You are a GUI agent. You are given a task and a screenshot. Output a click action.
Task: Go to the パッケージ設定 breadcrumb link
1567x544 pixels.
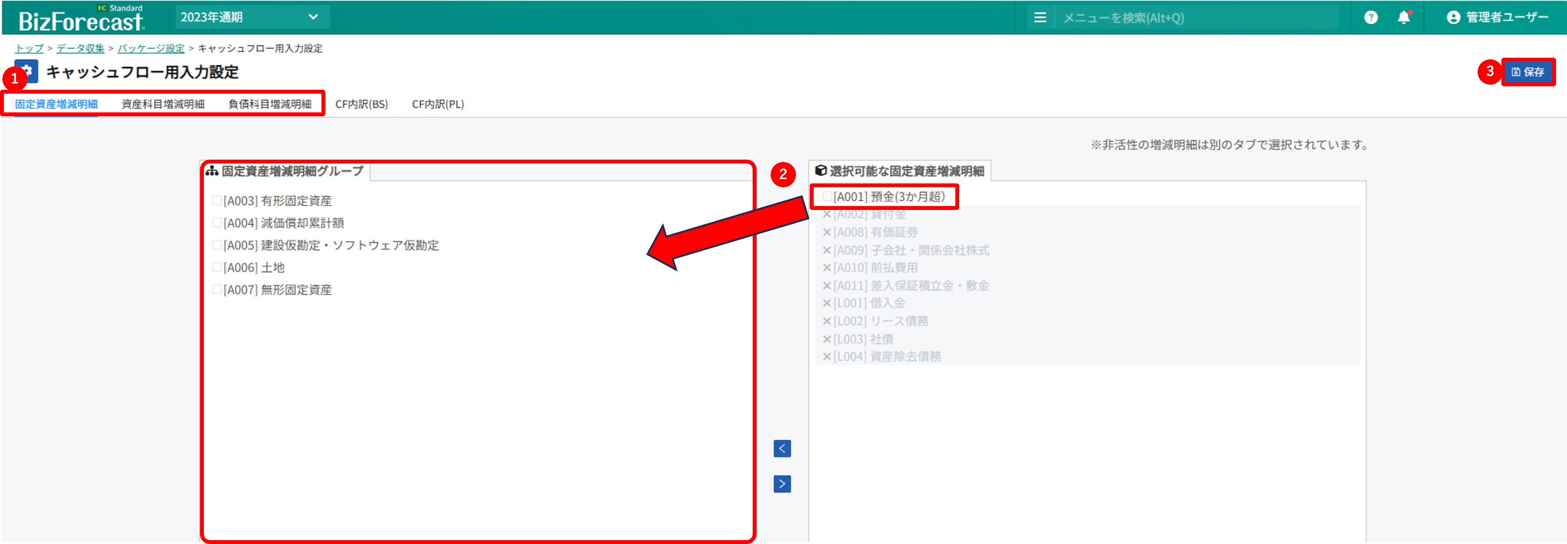point(151,48)
